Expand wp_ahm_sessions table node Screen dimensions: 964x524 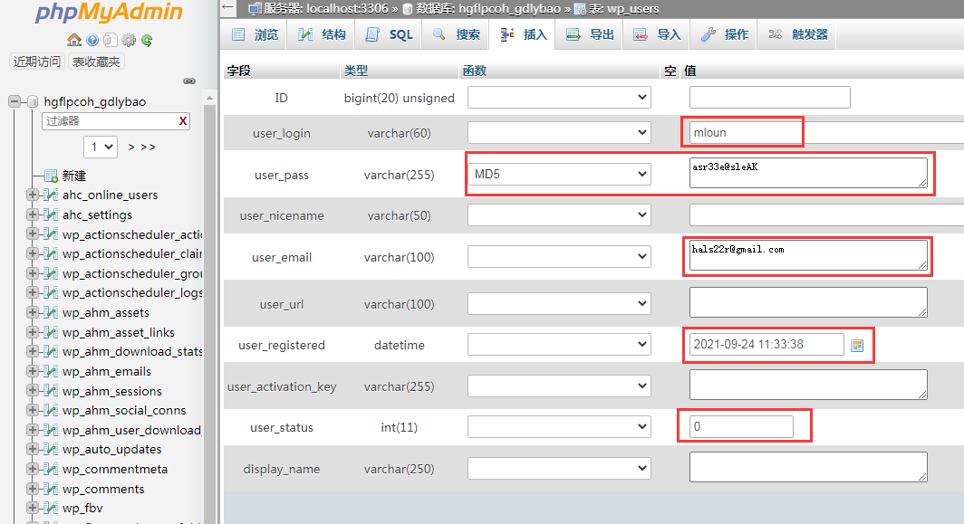[x=32, y=391]
